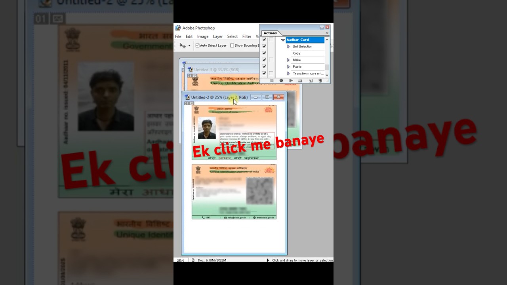Select the Transform current step
Viewport: 507px width, 285px height.
point(308,73)
